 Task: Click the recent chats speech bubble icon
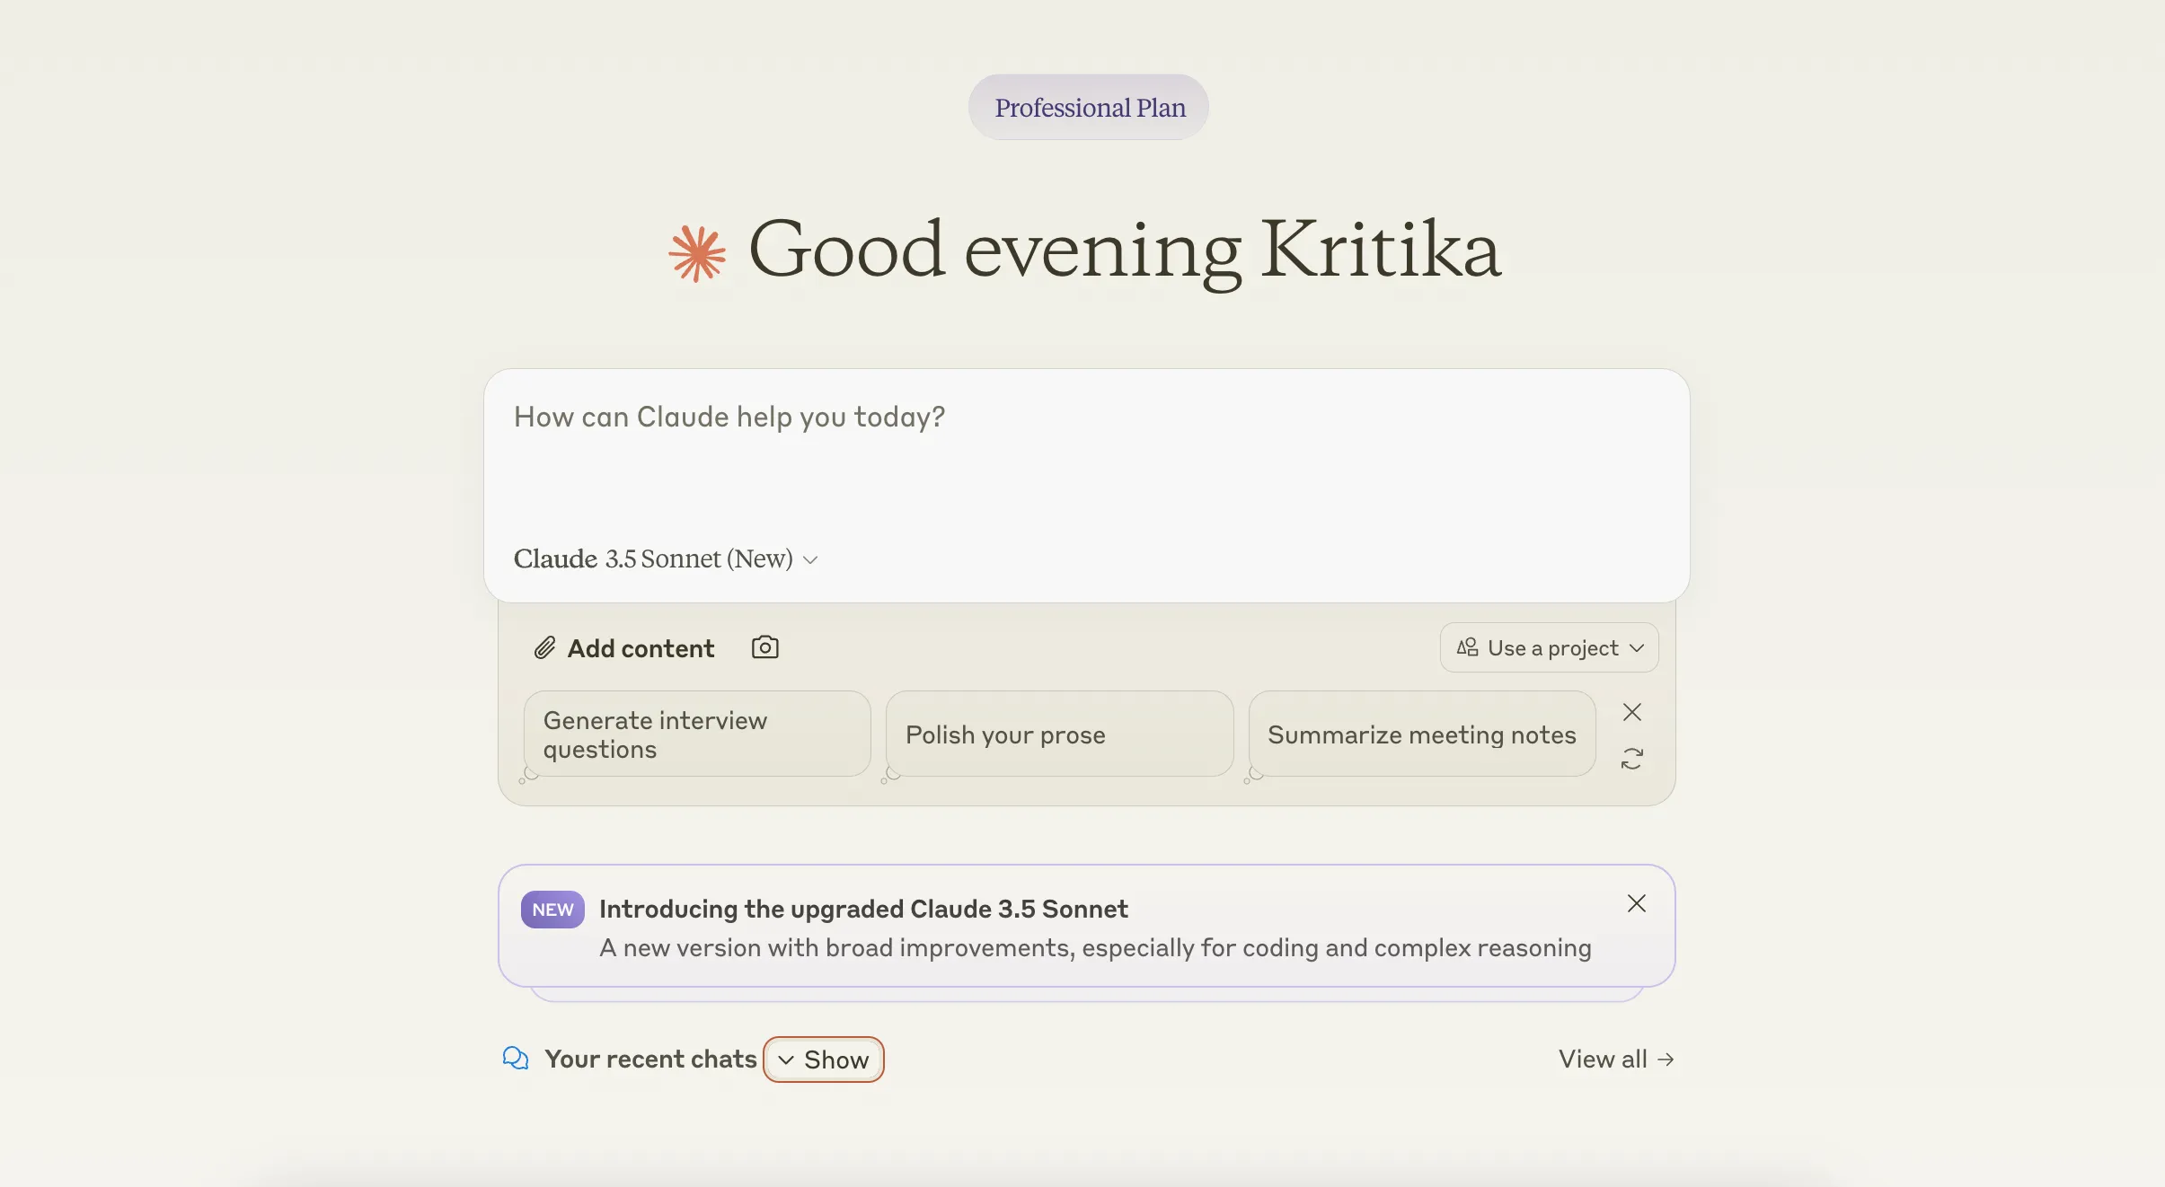(x=516, y=1059)
